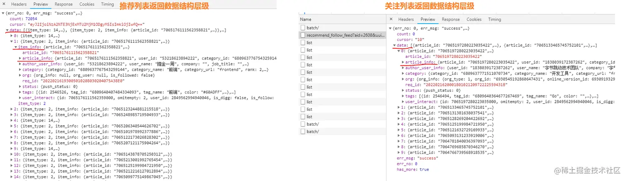627x181 pixels.
Task: Expand item 2 in left recommend panel
Action: coord(11,109)
